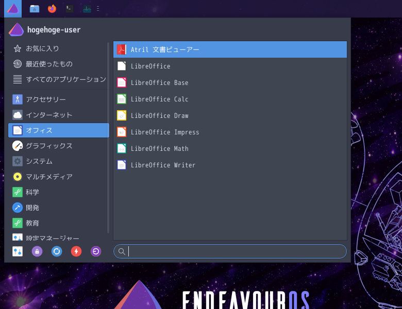Click the settings manager icon in bottom bar
402x309 pixels.
click(18, 251)
